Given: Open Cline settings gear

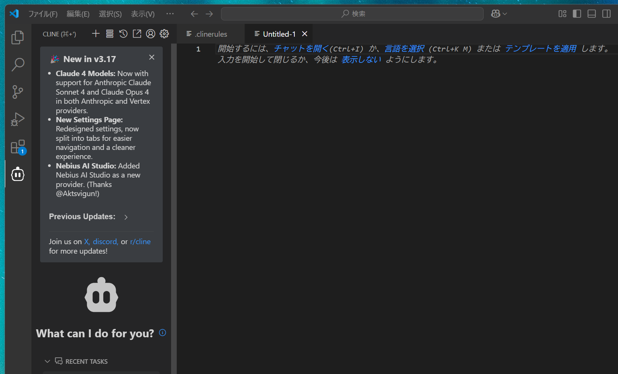Looking at the screenshot, I should (x=164, y=34).
